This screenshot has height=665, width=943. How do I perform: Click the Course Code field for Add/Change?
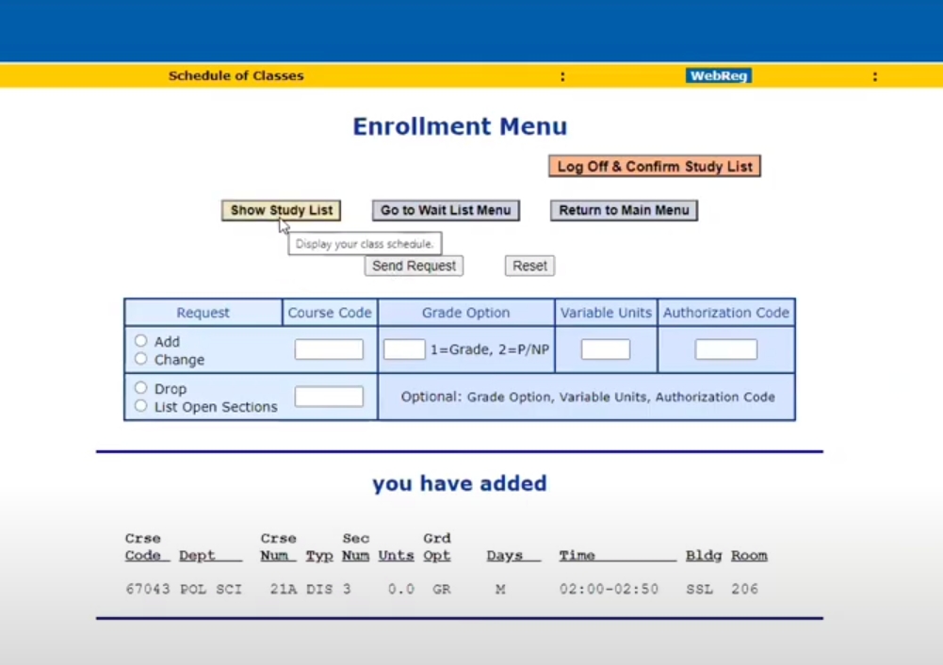[x=329, y=349]
